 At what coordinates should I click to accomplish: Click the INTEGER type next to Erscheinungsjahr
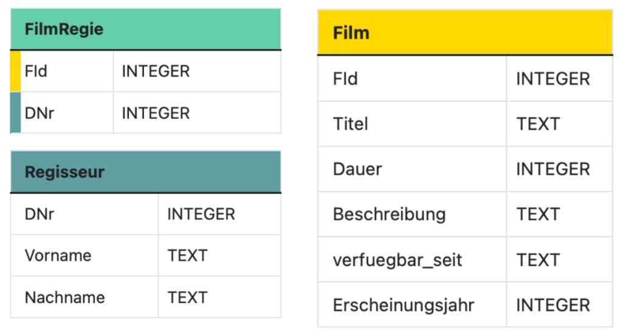(x=553, y=305)
